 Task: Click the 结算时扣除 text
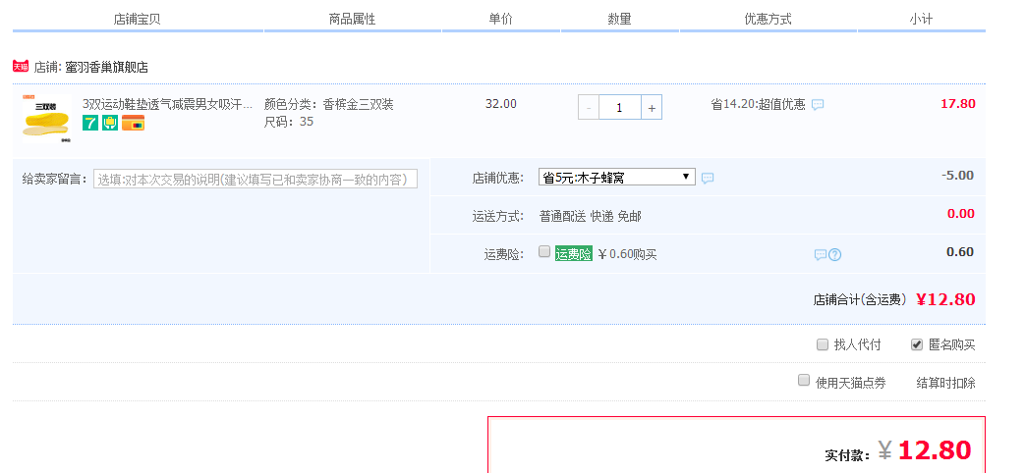(946, 383)
